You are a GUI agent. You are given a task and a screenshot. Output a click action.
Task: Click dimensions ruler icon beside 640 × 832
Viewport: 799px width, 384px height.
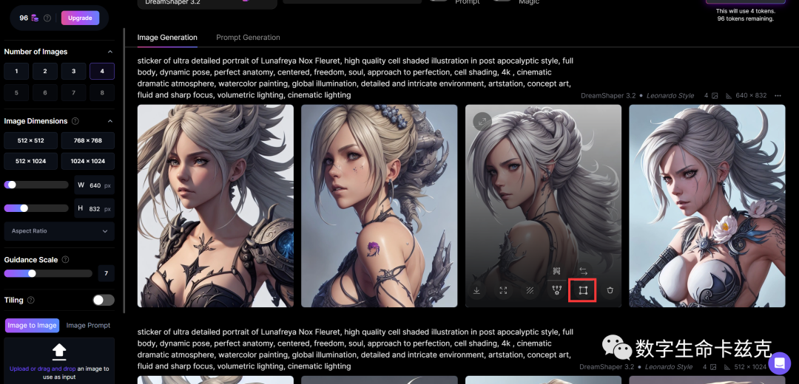coord(729,95)
